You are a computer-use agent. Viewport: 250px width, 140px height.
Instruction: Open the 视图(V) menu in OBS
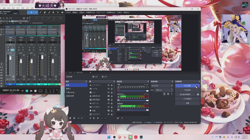click(x=82, y=12)
